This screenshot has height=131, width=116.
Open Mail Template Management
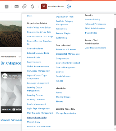point(40,113)
